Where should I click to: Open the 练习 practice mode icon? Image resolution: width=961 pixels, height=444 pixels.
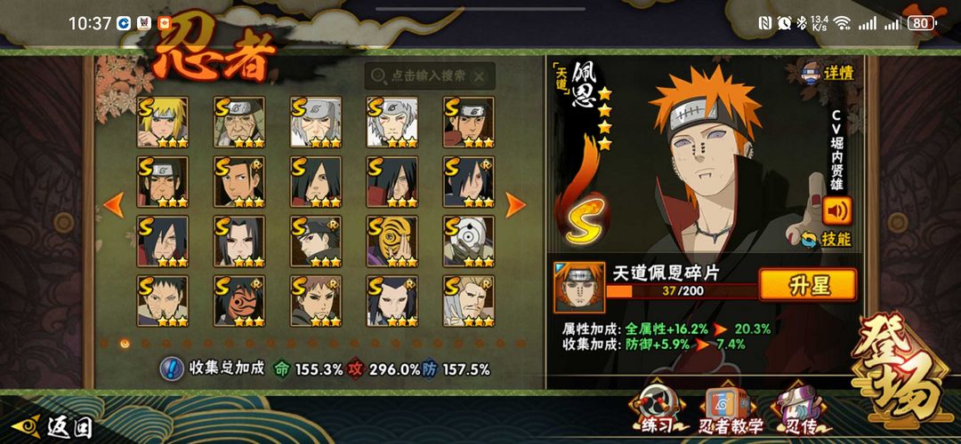(x=658, y=411)
